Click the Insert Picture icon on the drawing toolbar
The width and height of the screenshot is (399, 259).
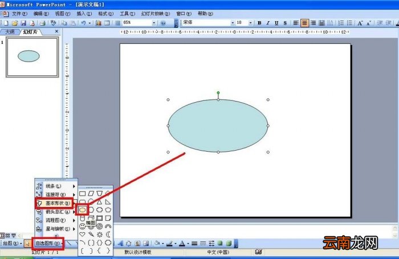point(146,244)
